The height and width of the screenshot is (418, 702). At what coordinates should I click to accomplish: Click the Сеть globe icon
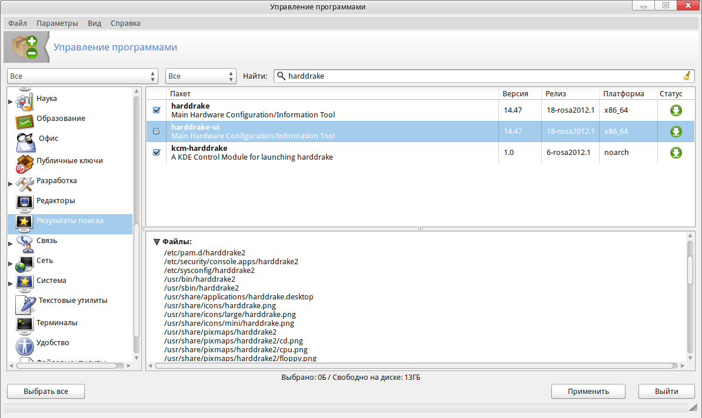[24, 264]
